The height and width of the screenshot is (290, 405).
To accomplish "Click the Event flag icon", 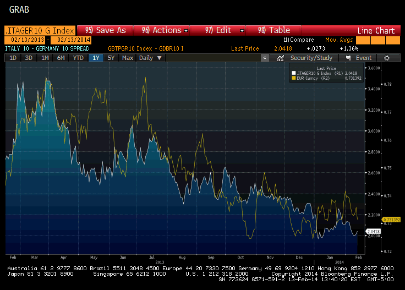I will point(349,58).
